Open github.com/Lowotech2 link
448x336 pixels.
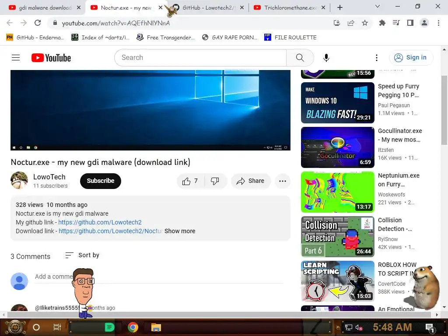pyautogui.click(x=100, y=222)
